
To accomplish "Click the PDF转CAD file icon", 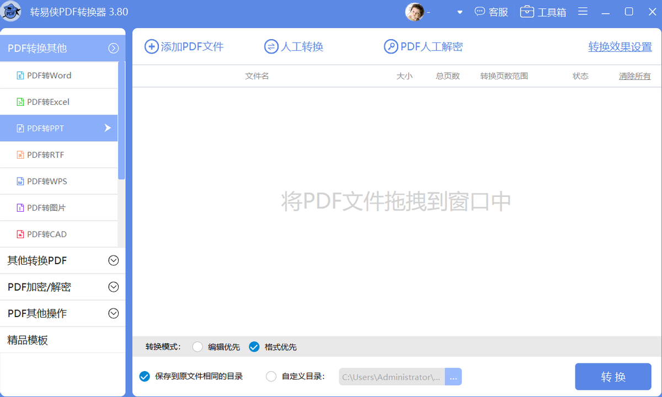I will coord(20,234).
